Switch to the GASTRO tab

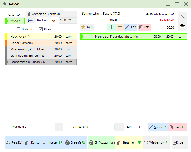pyautogui.click(x=14, y=15)
